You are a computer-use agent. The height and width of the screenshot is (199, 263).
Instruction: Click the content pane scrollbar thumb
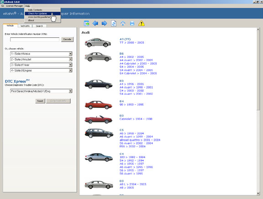pyautogui.click(x=258, y=71)
